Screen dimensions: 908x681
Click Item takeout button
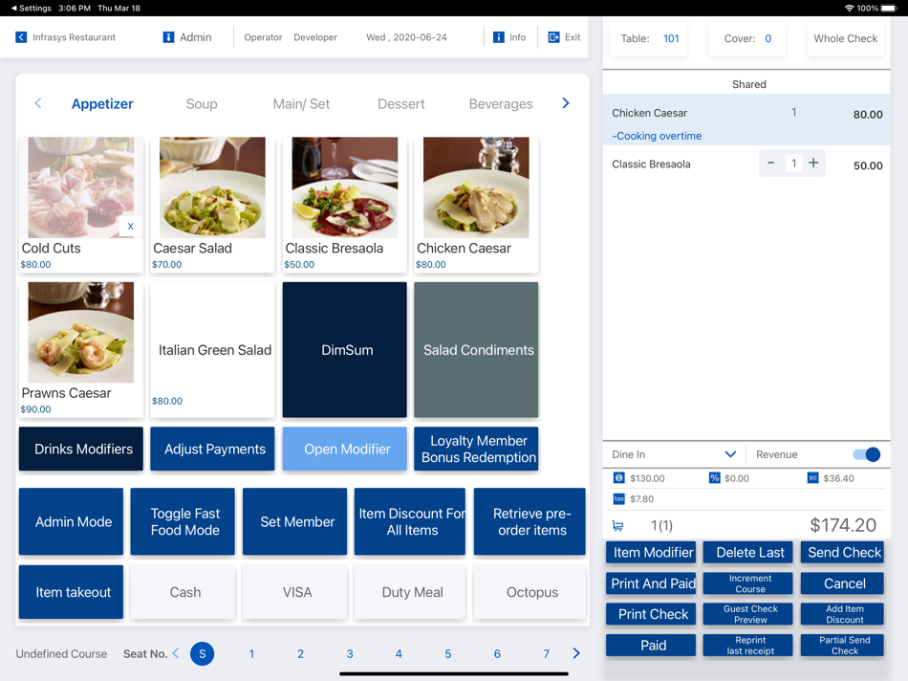coord(72,592)
